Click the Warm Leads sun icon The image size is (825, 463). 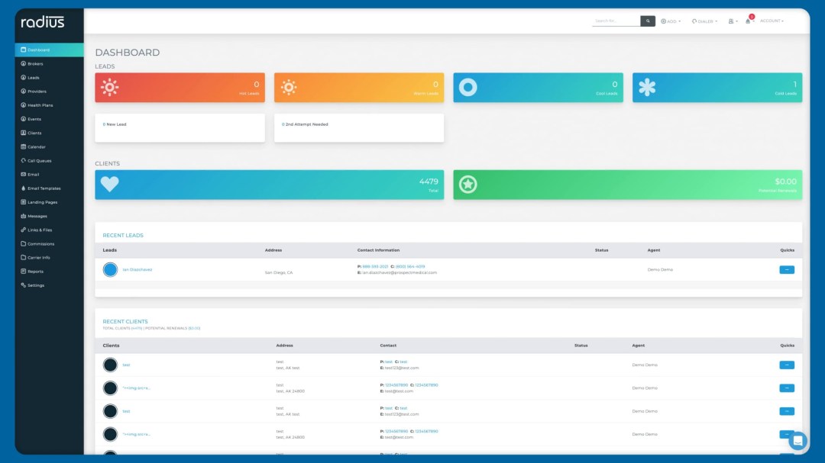click(x=289, y=87)
